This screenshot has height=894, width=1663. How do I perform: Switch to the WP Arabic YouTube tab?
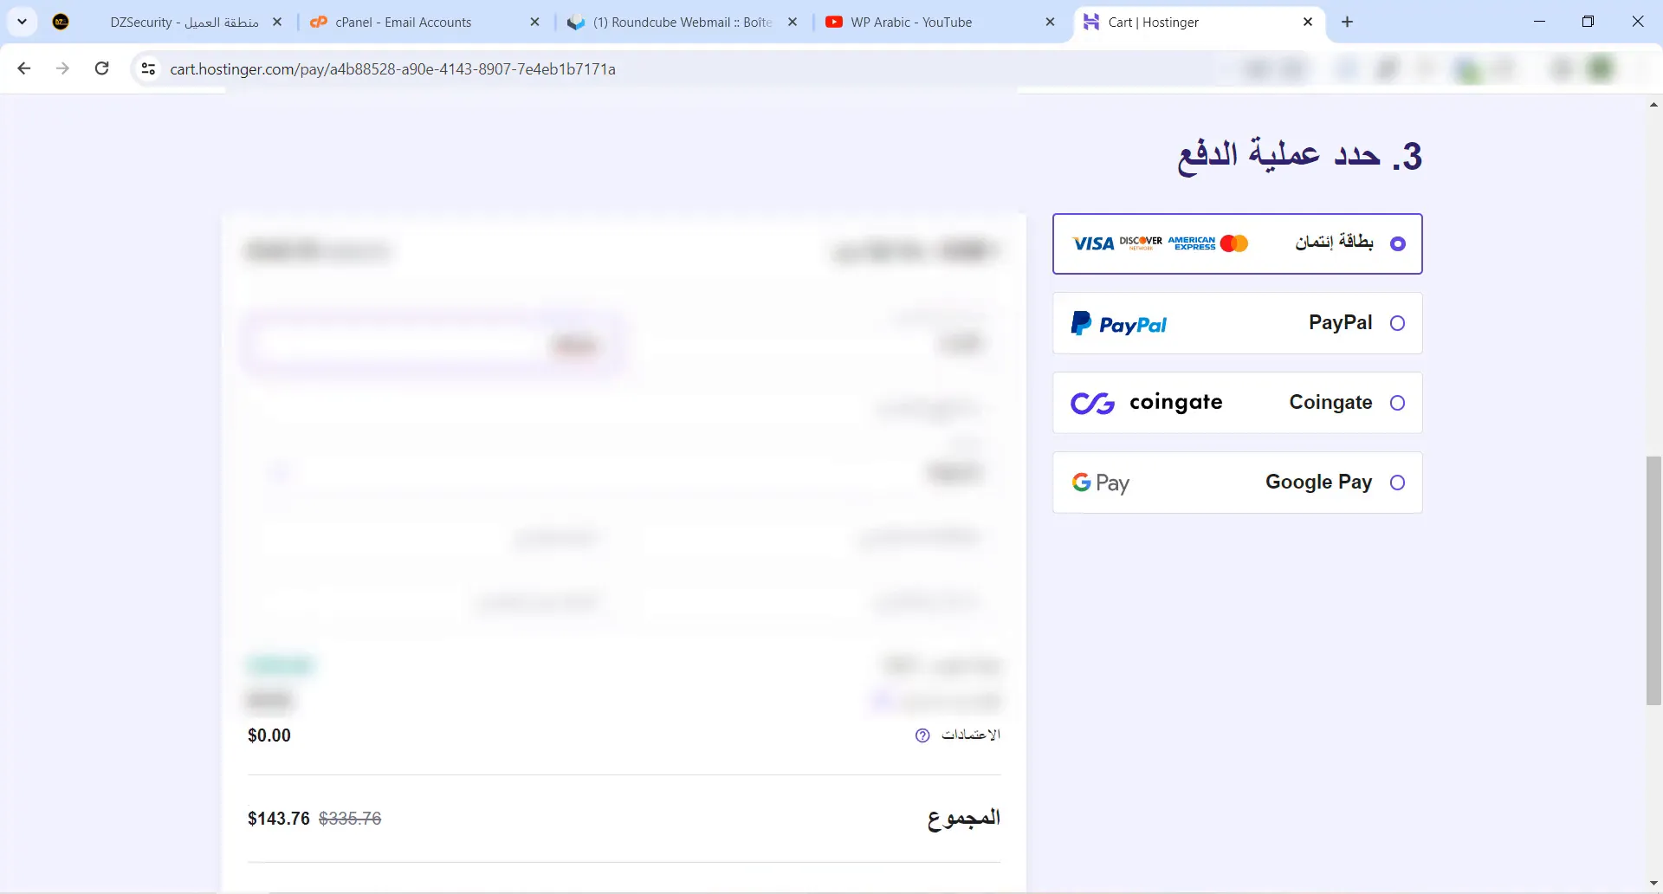coord(940,23)
